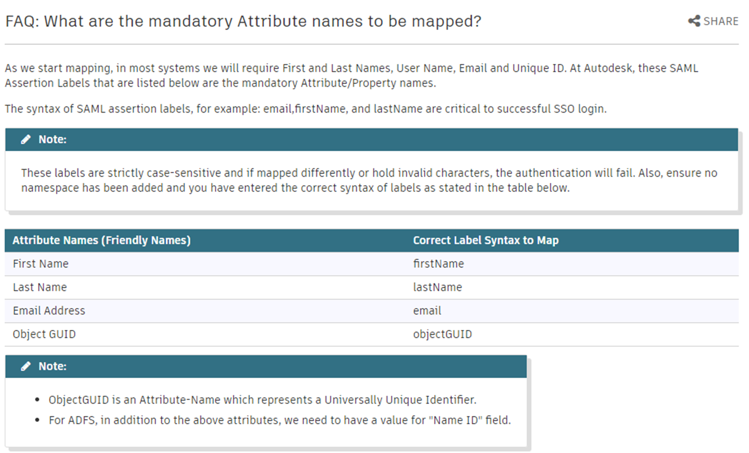Viewport: 749px width, 453px height.
Task: Click the FAQ page title heading
Action: pos(243,21)
